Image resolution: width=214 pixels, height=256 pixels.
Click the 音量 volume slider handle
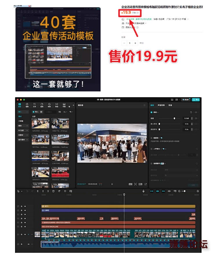(x=174, y=118)
